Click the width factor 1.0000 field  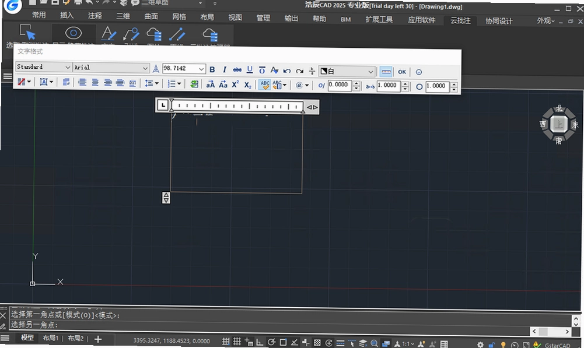pos(437,86)
